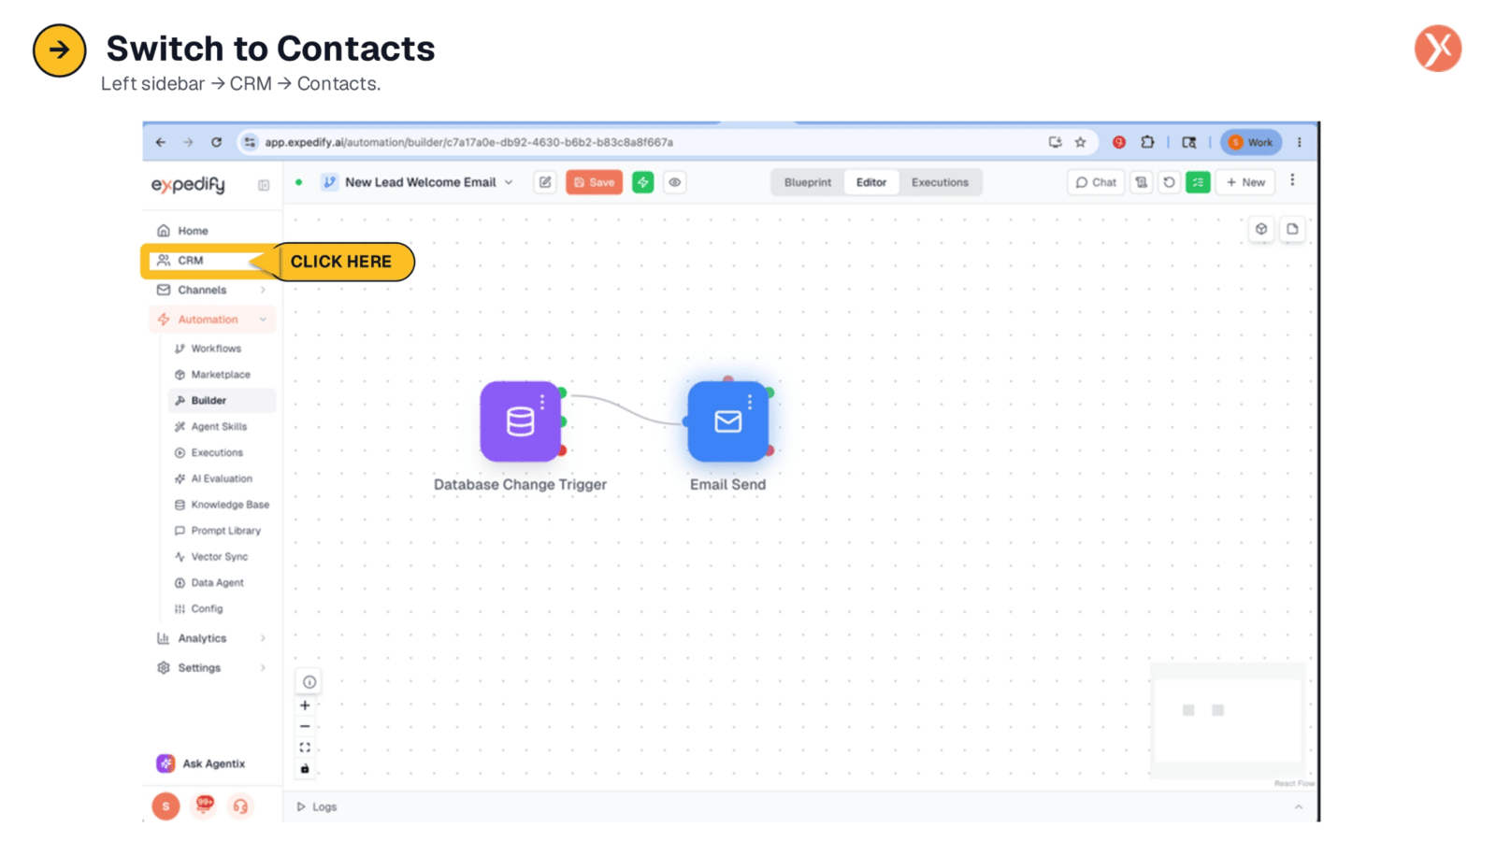The height and width of the screenshot is (841, 1496).
Task: Run the workflow with the green lightning button
Action: pos(642,182)
